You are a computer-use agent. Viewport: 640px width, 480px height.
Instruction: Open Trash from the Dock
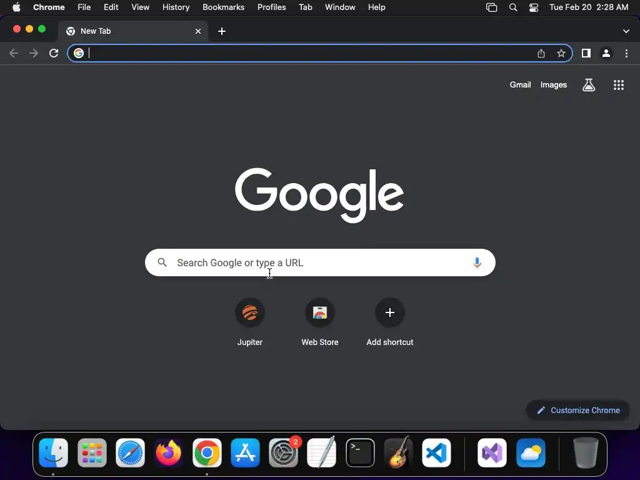point(586,452)
